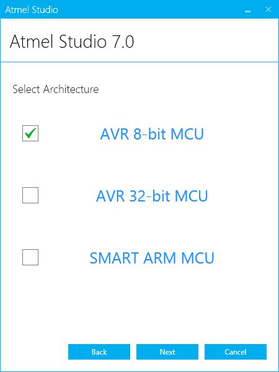Viewport: 279px width, 372px height.
Task: Click the blue line under the heading
Action: point(139,62)
